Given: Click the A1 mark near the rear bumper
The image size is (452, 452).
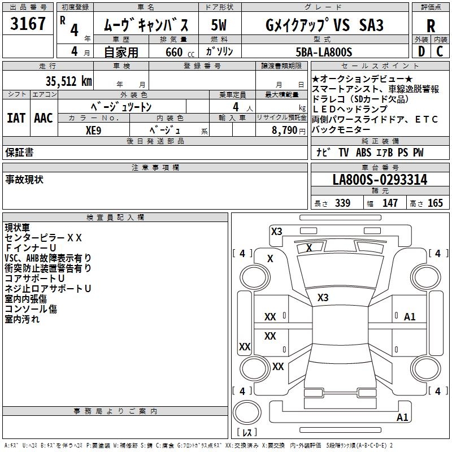Looking at the screenshot, I should pyautogui.click(x=402, y=418).
